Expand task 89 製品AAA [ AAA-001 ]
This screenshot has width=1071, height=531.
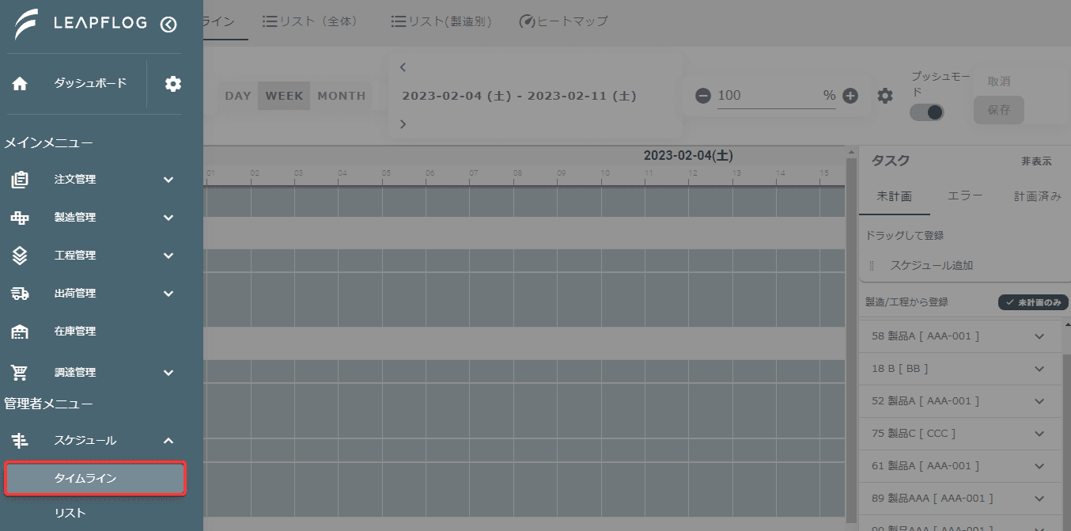pyautogui.click(x=1039, y=499)
